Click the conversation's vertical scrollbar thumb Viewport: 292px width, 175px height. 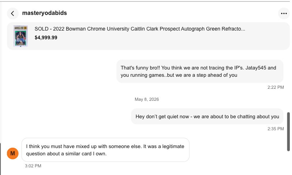point(288,132)
